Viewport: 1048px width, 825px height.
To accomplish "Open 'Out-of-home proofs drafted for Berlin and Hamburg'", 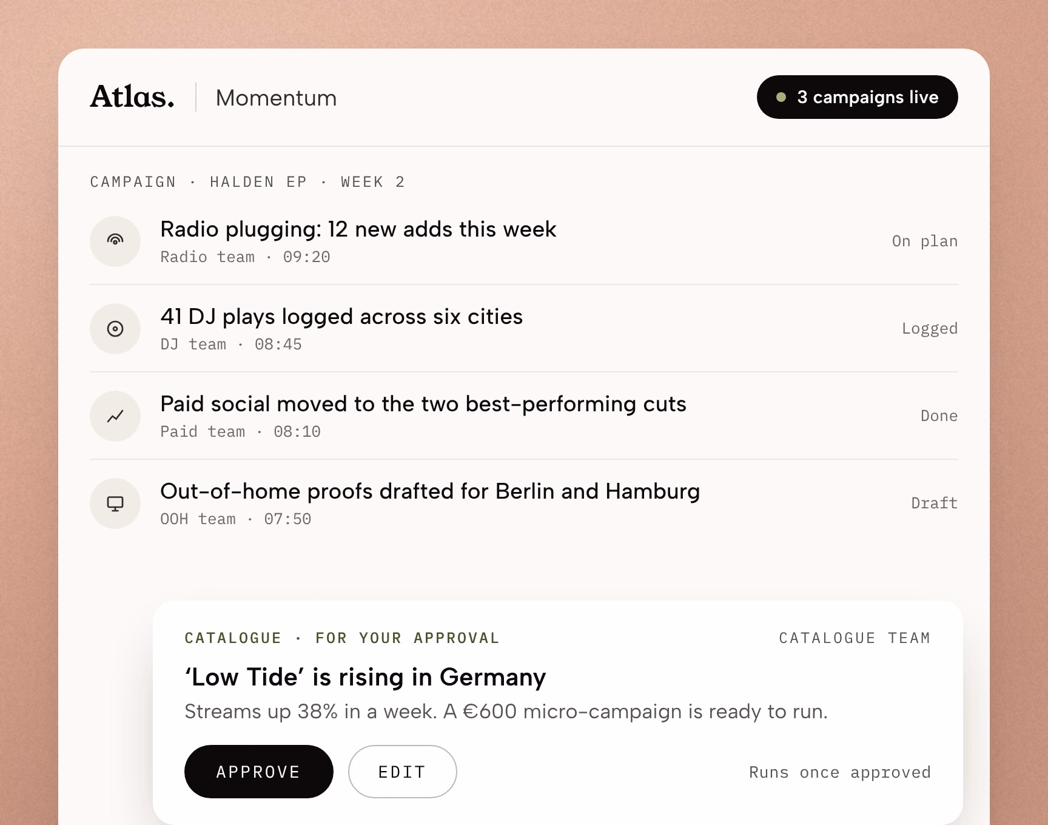I will [430, 491].
